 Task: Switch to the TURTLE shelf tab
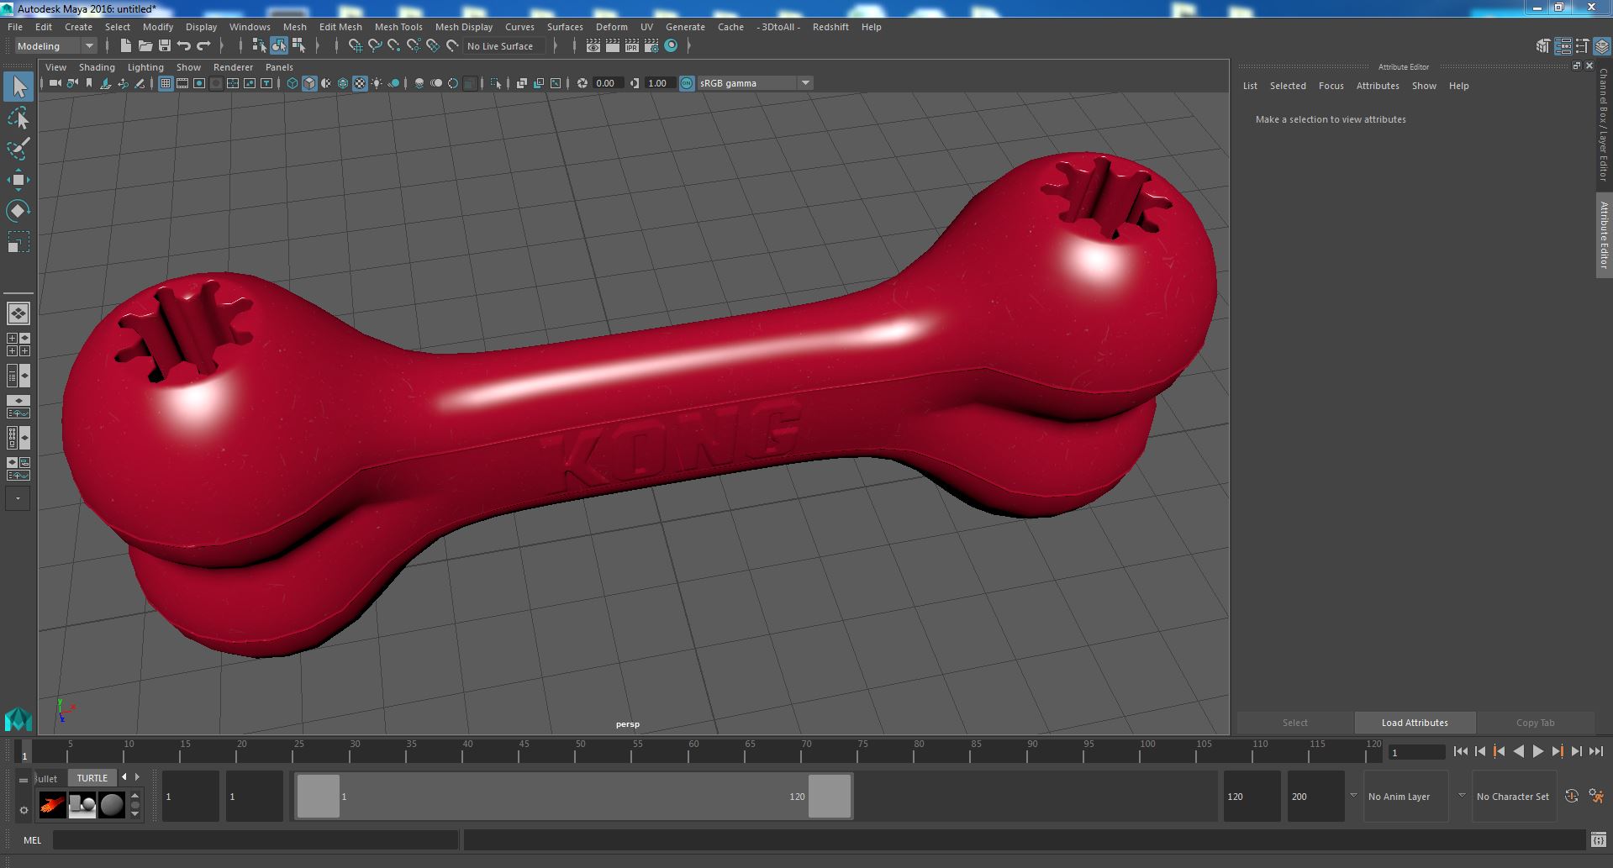(92, 778)
